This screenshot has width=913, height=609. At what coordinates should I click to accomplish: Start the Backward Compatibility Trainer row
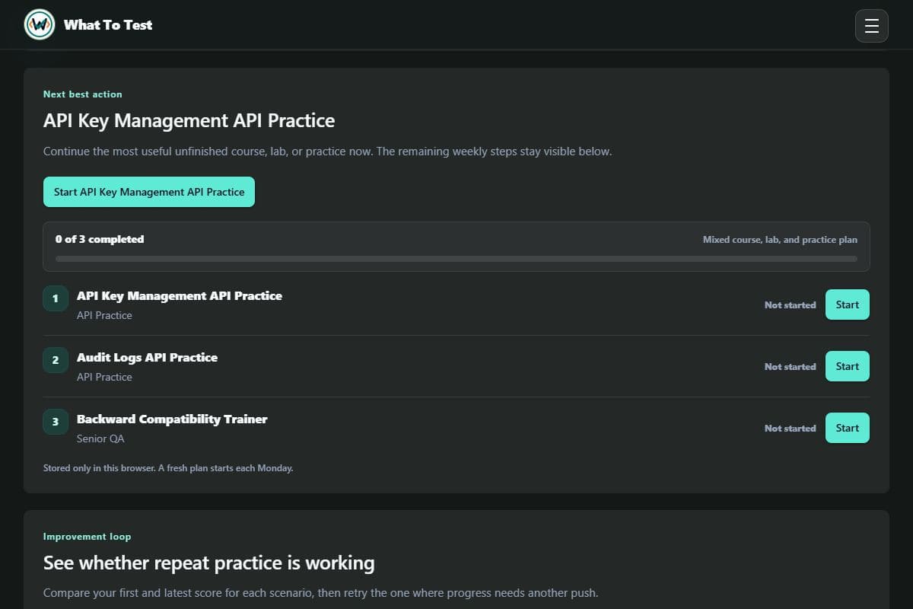click(848, 428)
